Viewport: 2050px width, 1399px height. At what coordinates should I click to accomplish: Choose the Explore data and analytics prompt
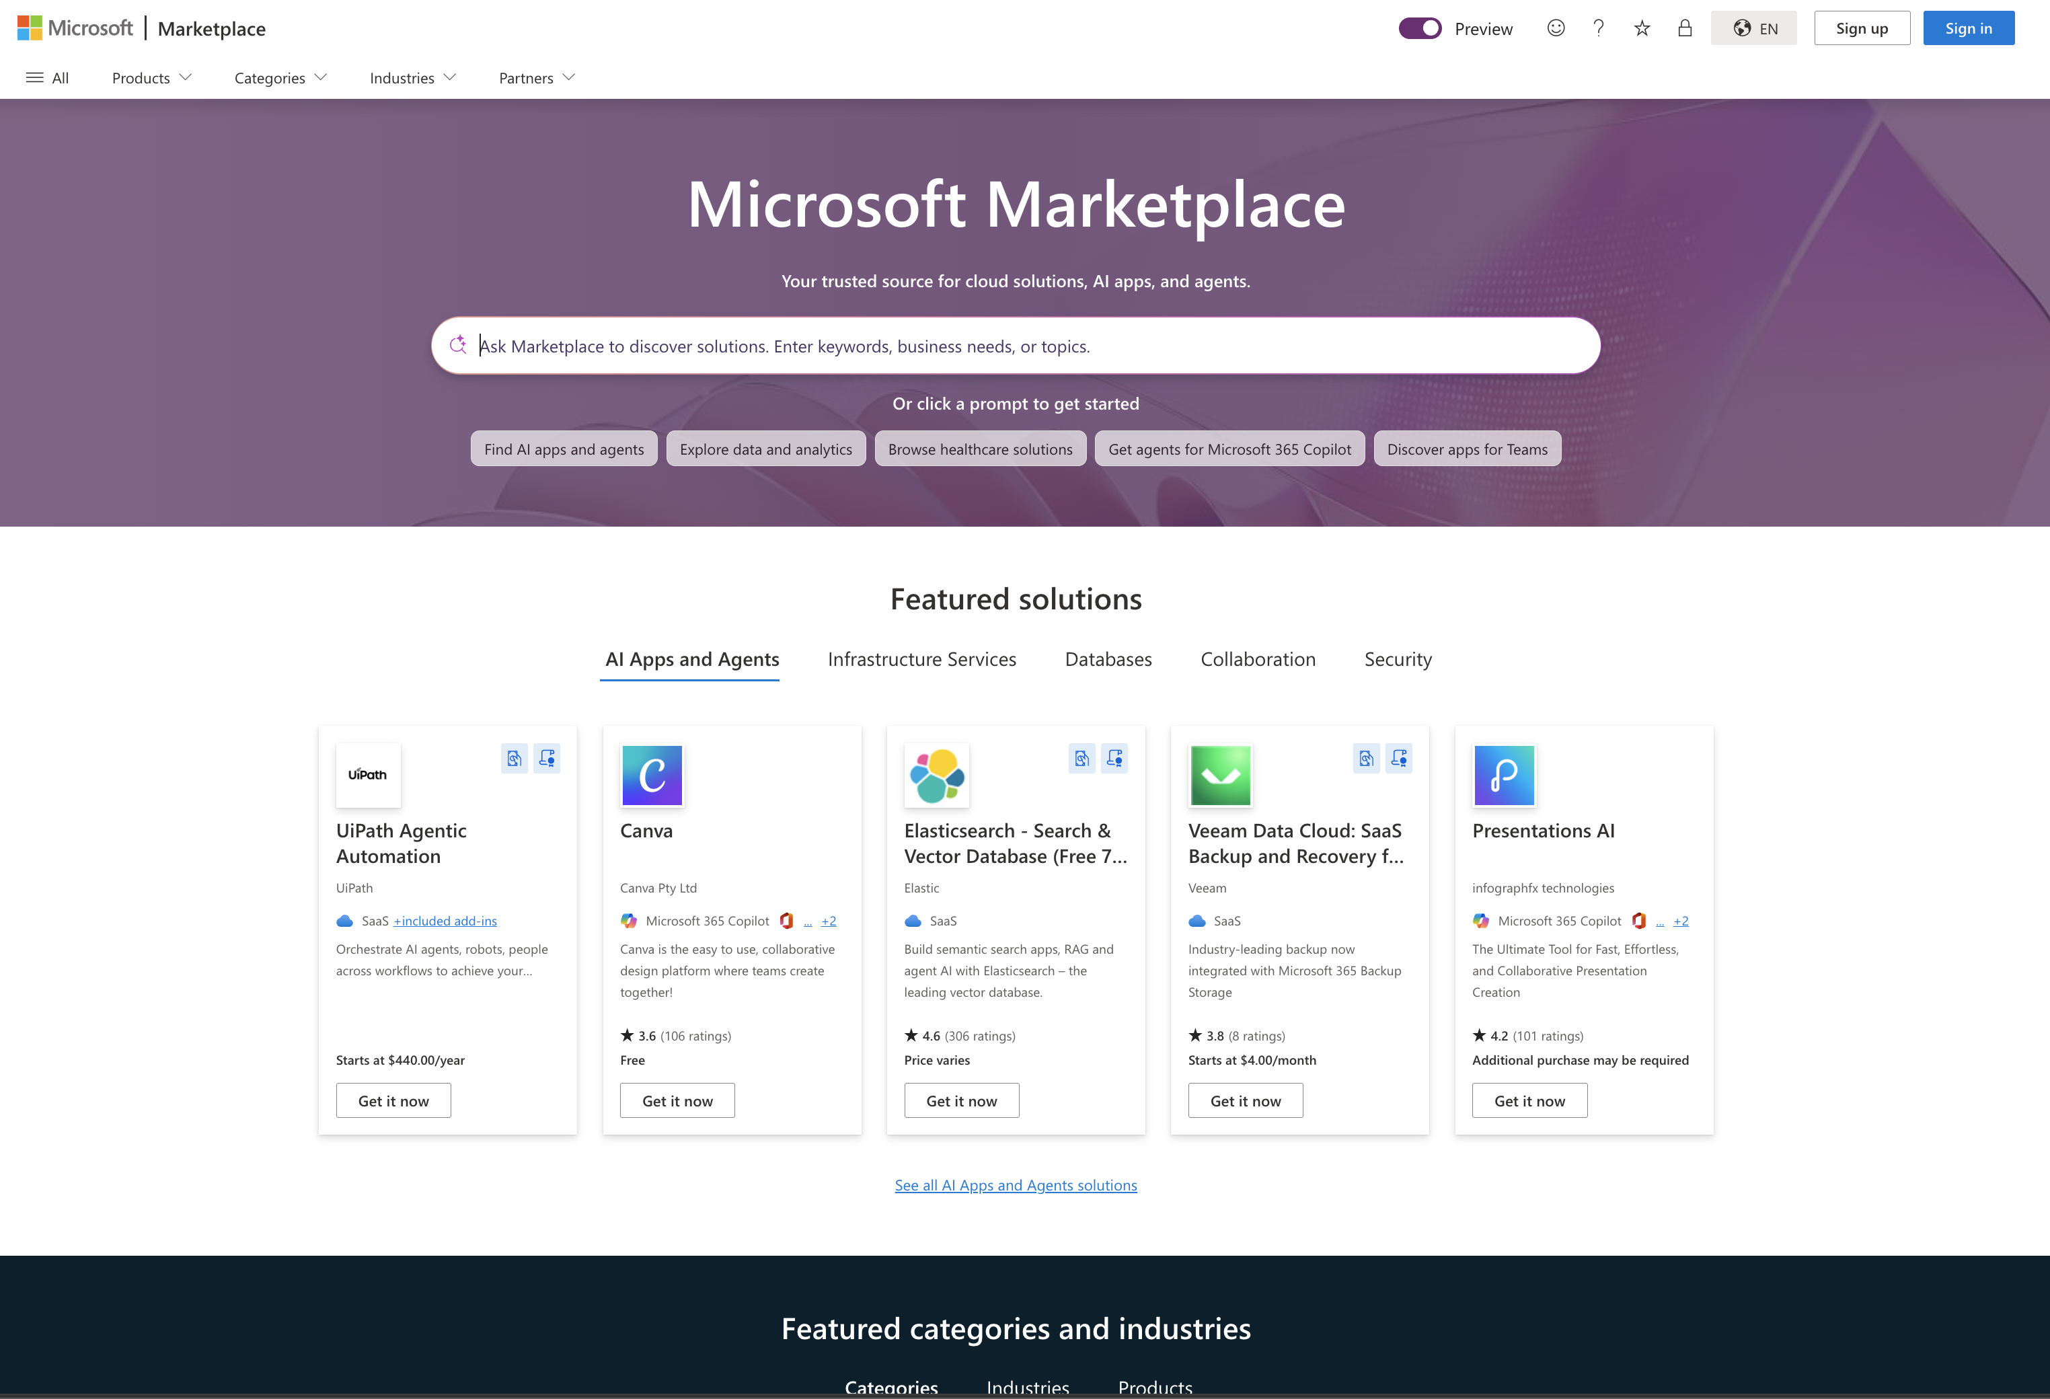[765, 449]
